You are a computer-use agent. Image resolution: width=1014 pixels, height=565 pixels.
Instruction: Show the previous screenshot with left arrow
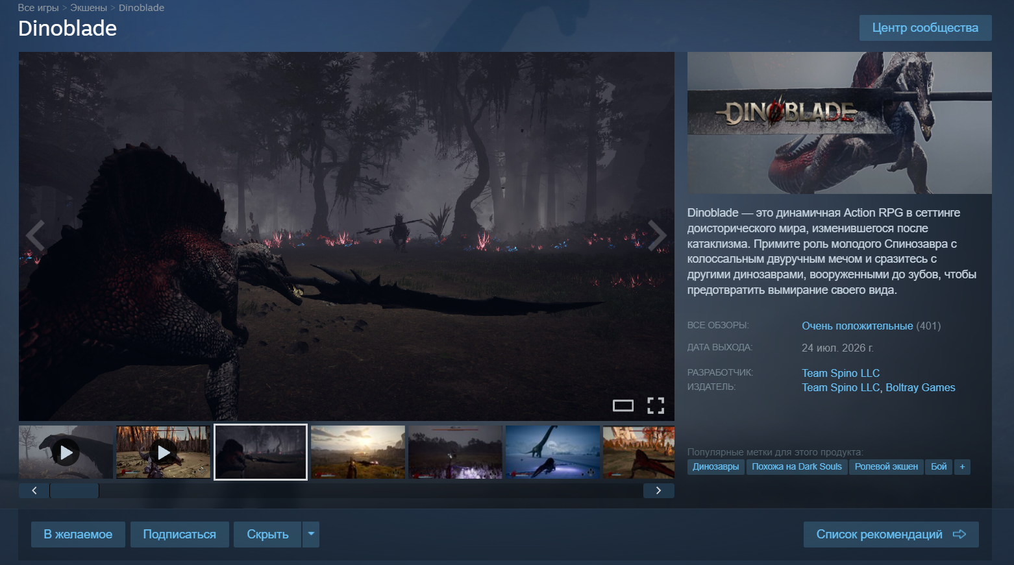[x=35, y=236]
